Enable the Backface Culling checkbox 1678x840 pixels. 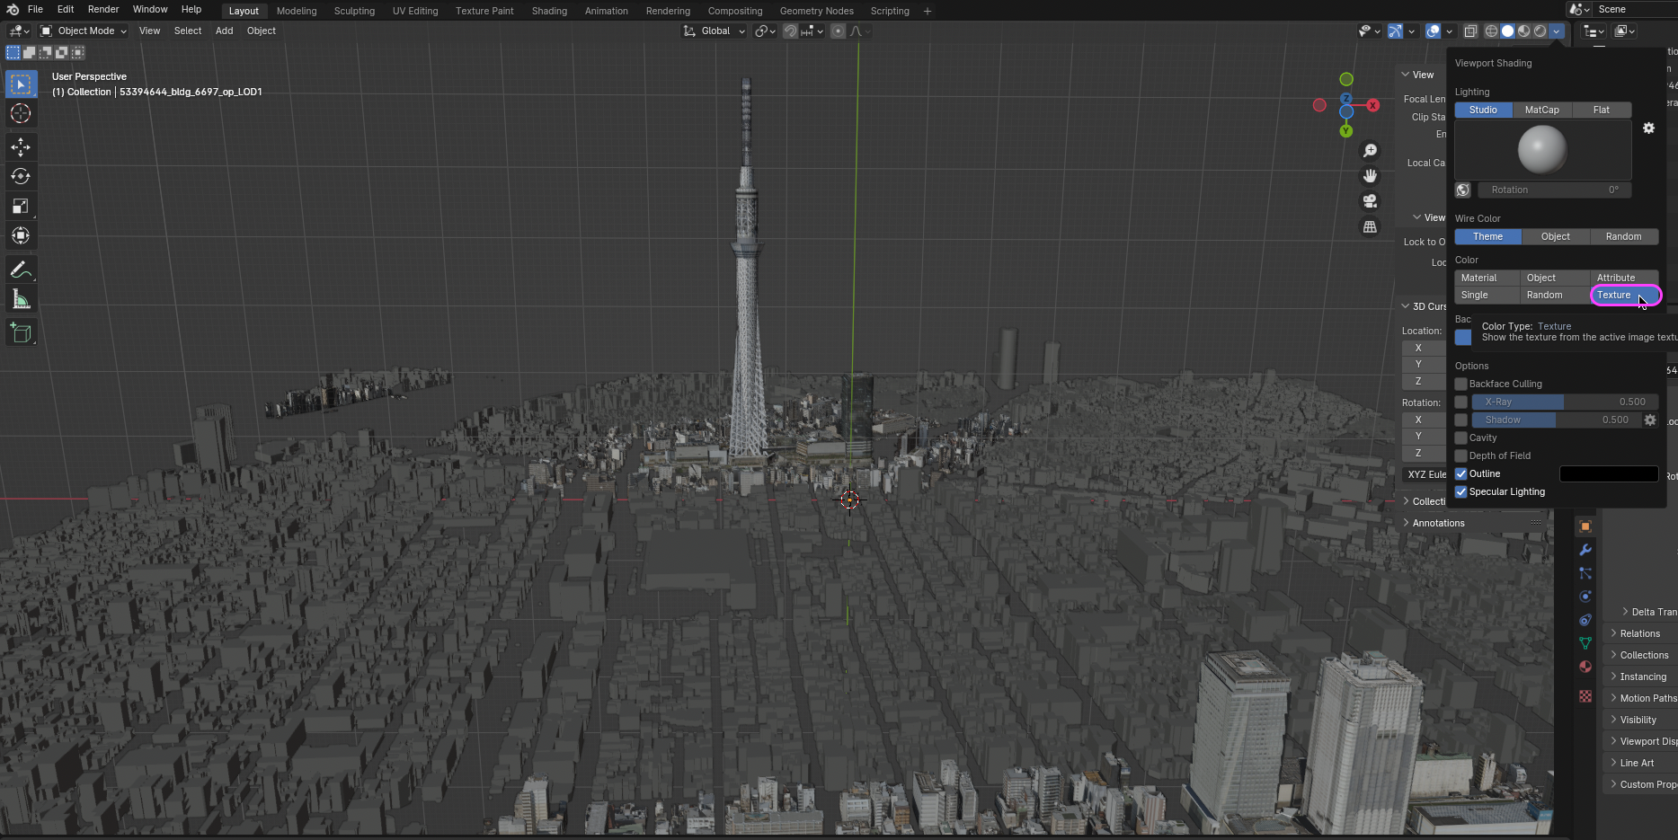click(1460, 384)
